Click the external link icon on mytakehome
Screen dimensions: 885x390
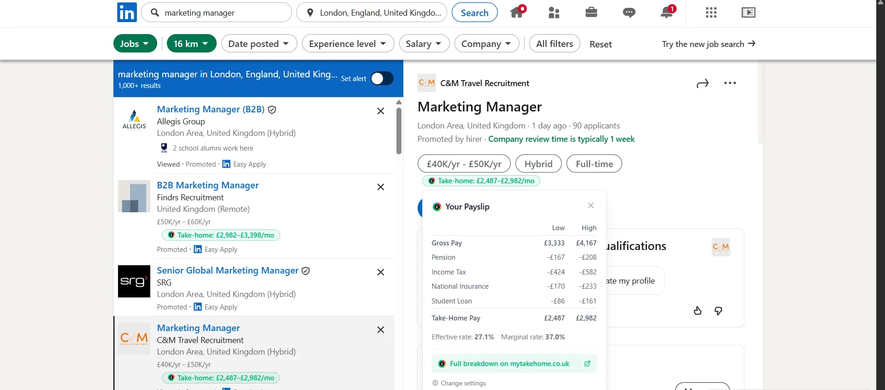coord(587,364)
